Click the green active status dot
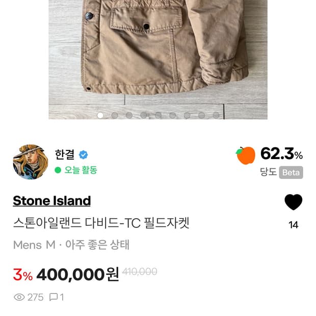Image resolution: width=316 pixels, height=316 pixels. click(58, 170)
